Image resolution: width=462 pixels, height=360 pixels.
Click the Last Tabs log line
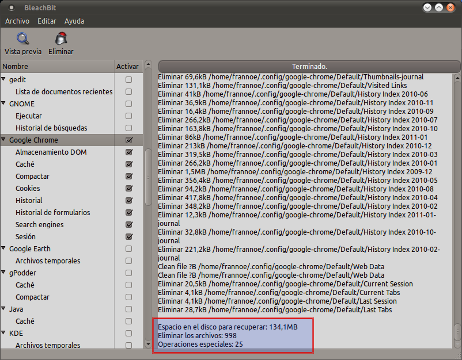point(275,310)
